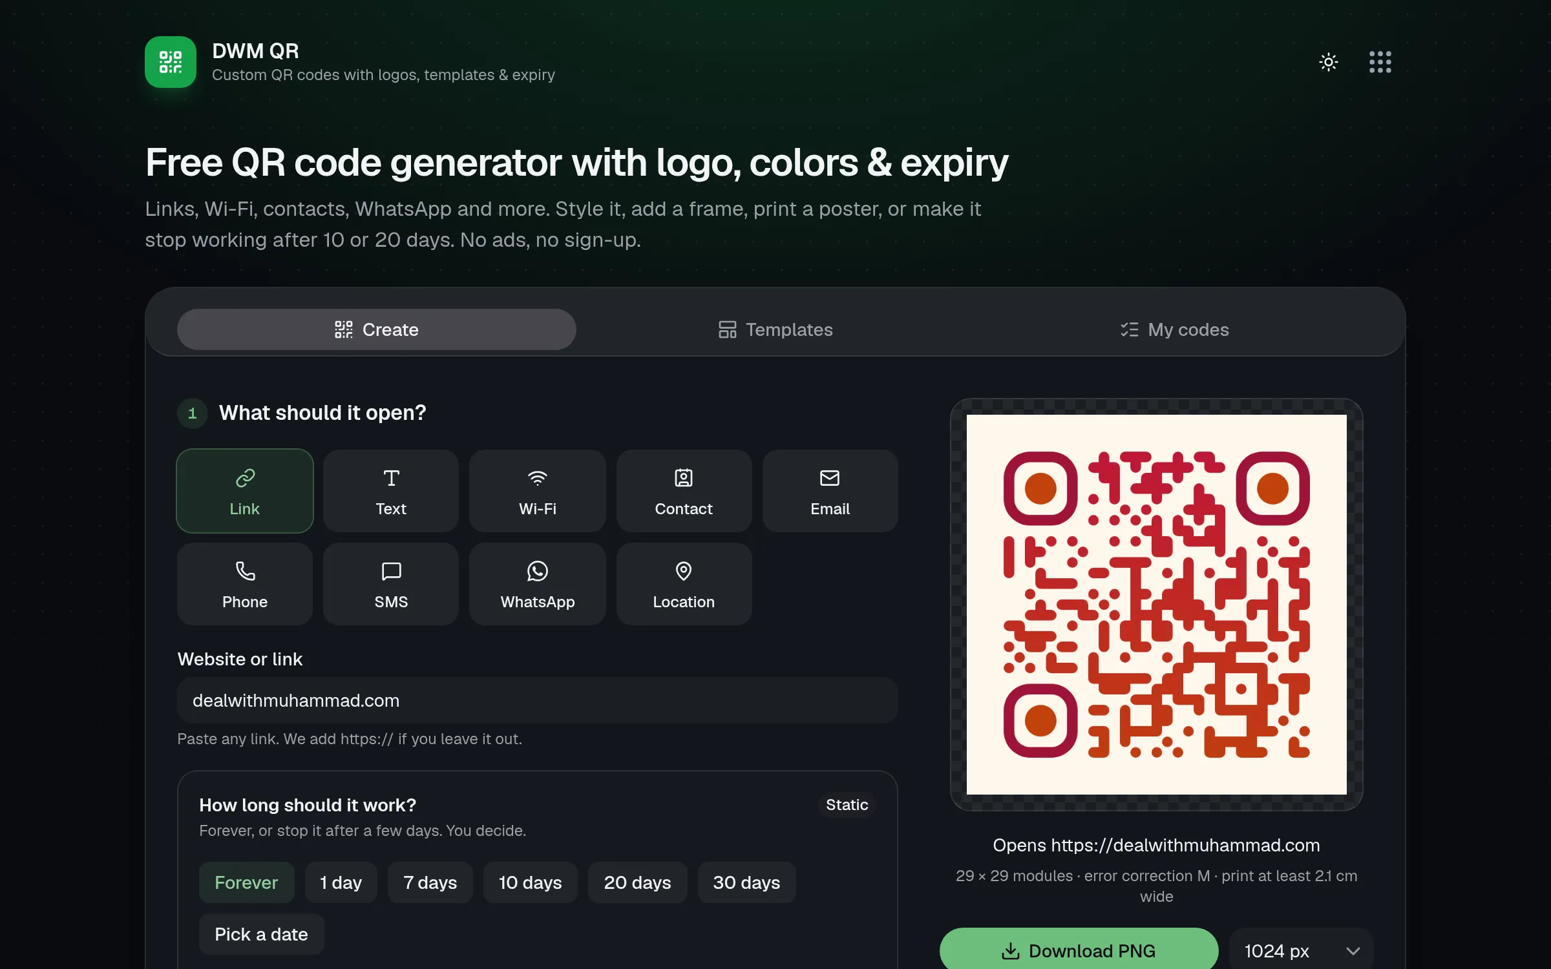Toggle light theme with sun icon
The image size is (1551, 969).
point(1329,62)
